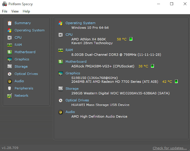The width and height of the screenshot is (190, 151).
Task: Select Summary in the sidebar
Action: click(23, 23)
